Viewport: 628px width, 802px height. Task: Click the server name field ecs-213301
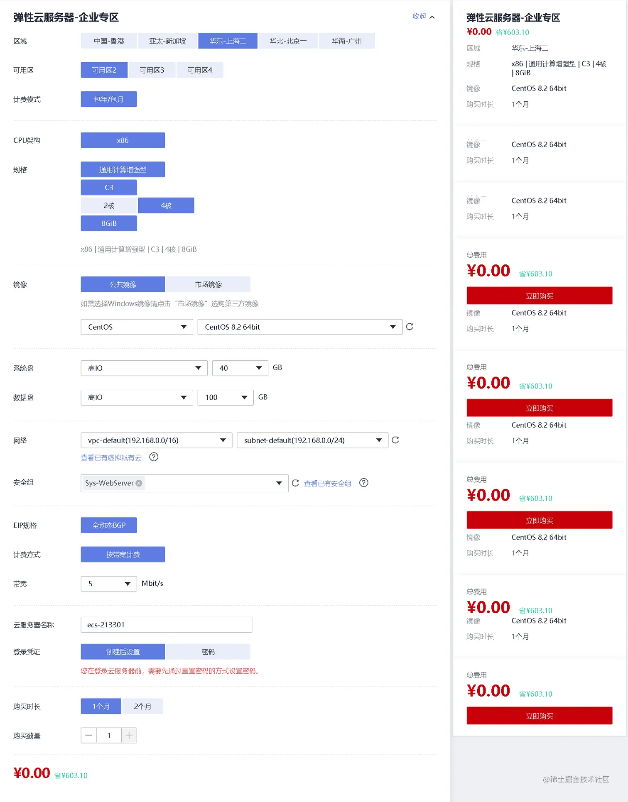click(x=167, y=625)
